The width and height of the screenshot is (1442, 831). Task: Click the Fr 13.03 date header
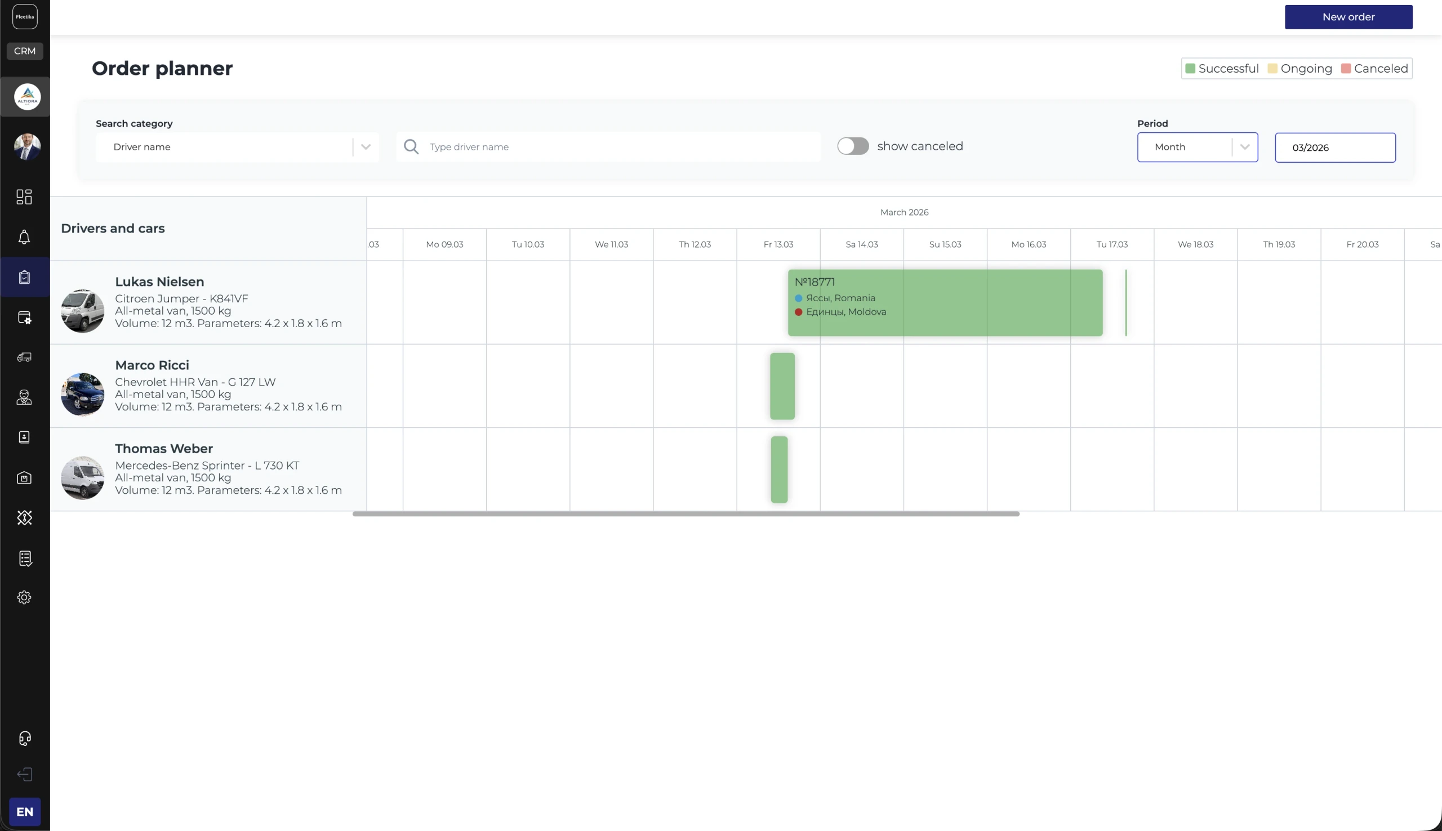778,244
